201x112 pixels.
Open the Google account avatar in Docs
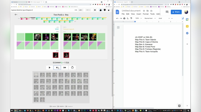point(186,12)
